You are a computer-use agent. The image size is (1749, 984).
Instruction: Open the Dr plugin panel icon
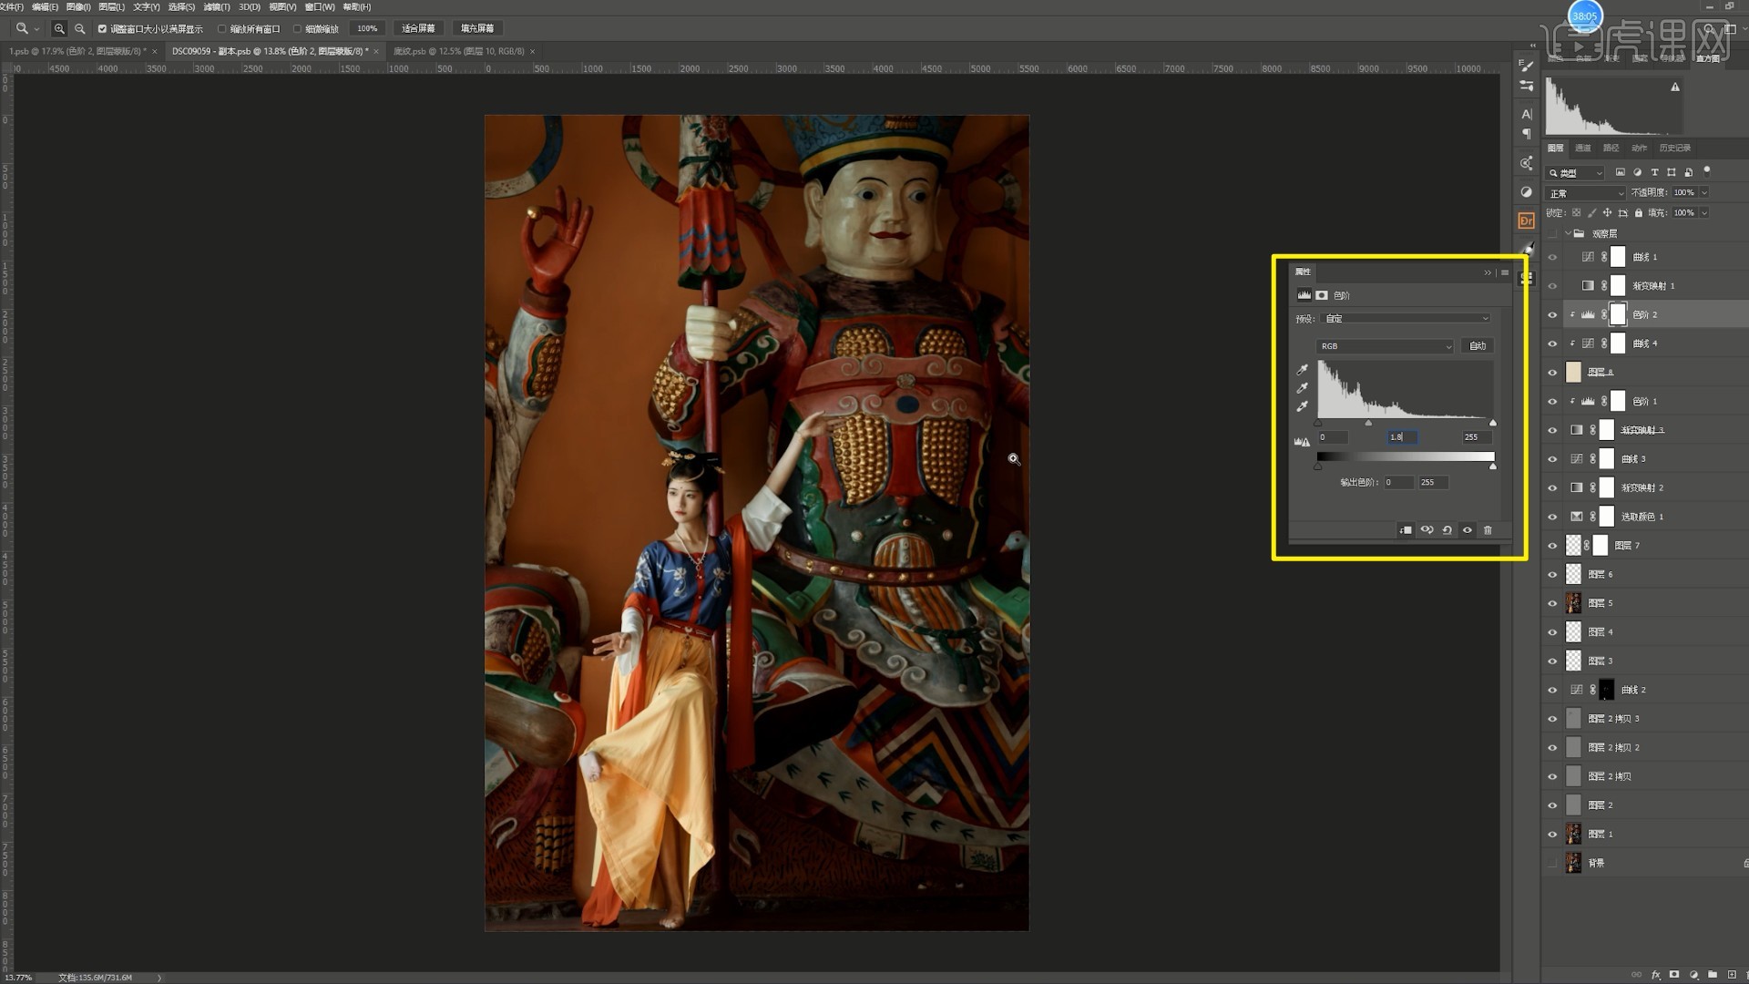click(x=1526, y=220)
